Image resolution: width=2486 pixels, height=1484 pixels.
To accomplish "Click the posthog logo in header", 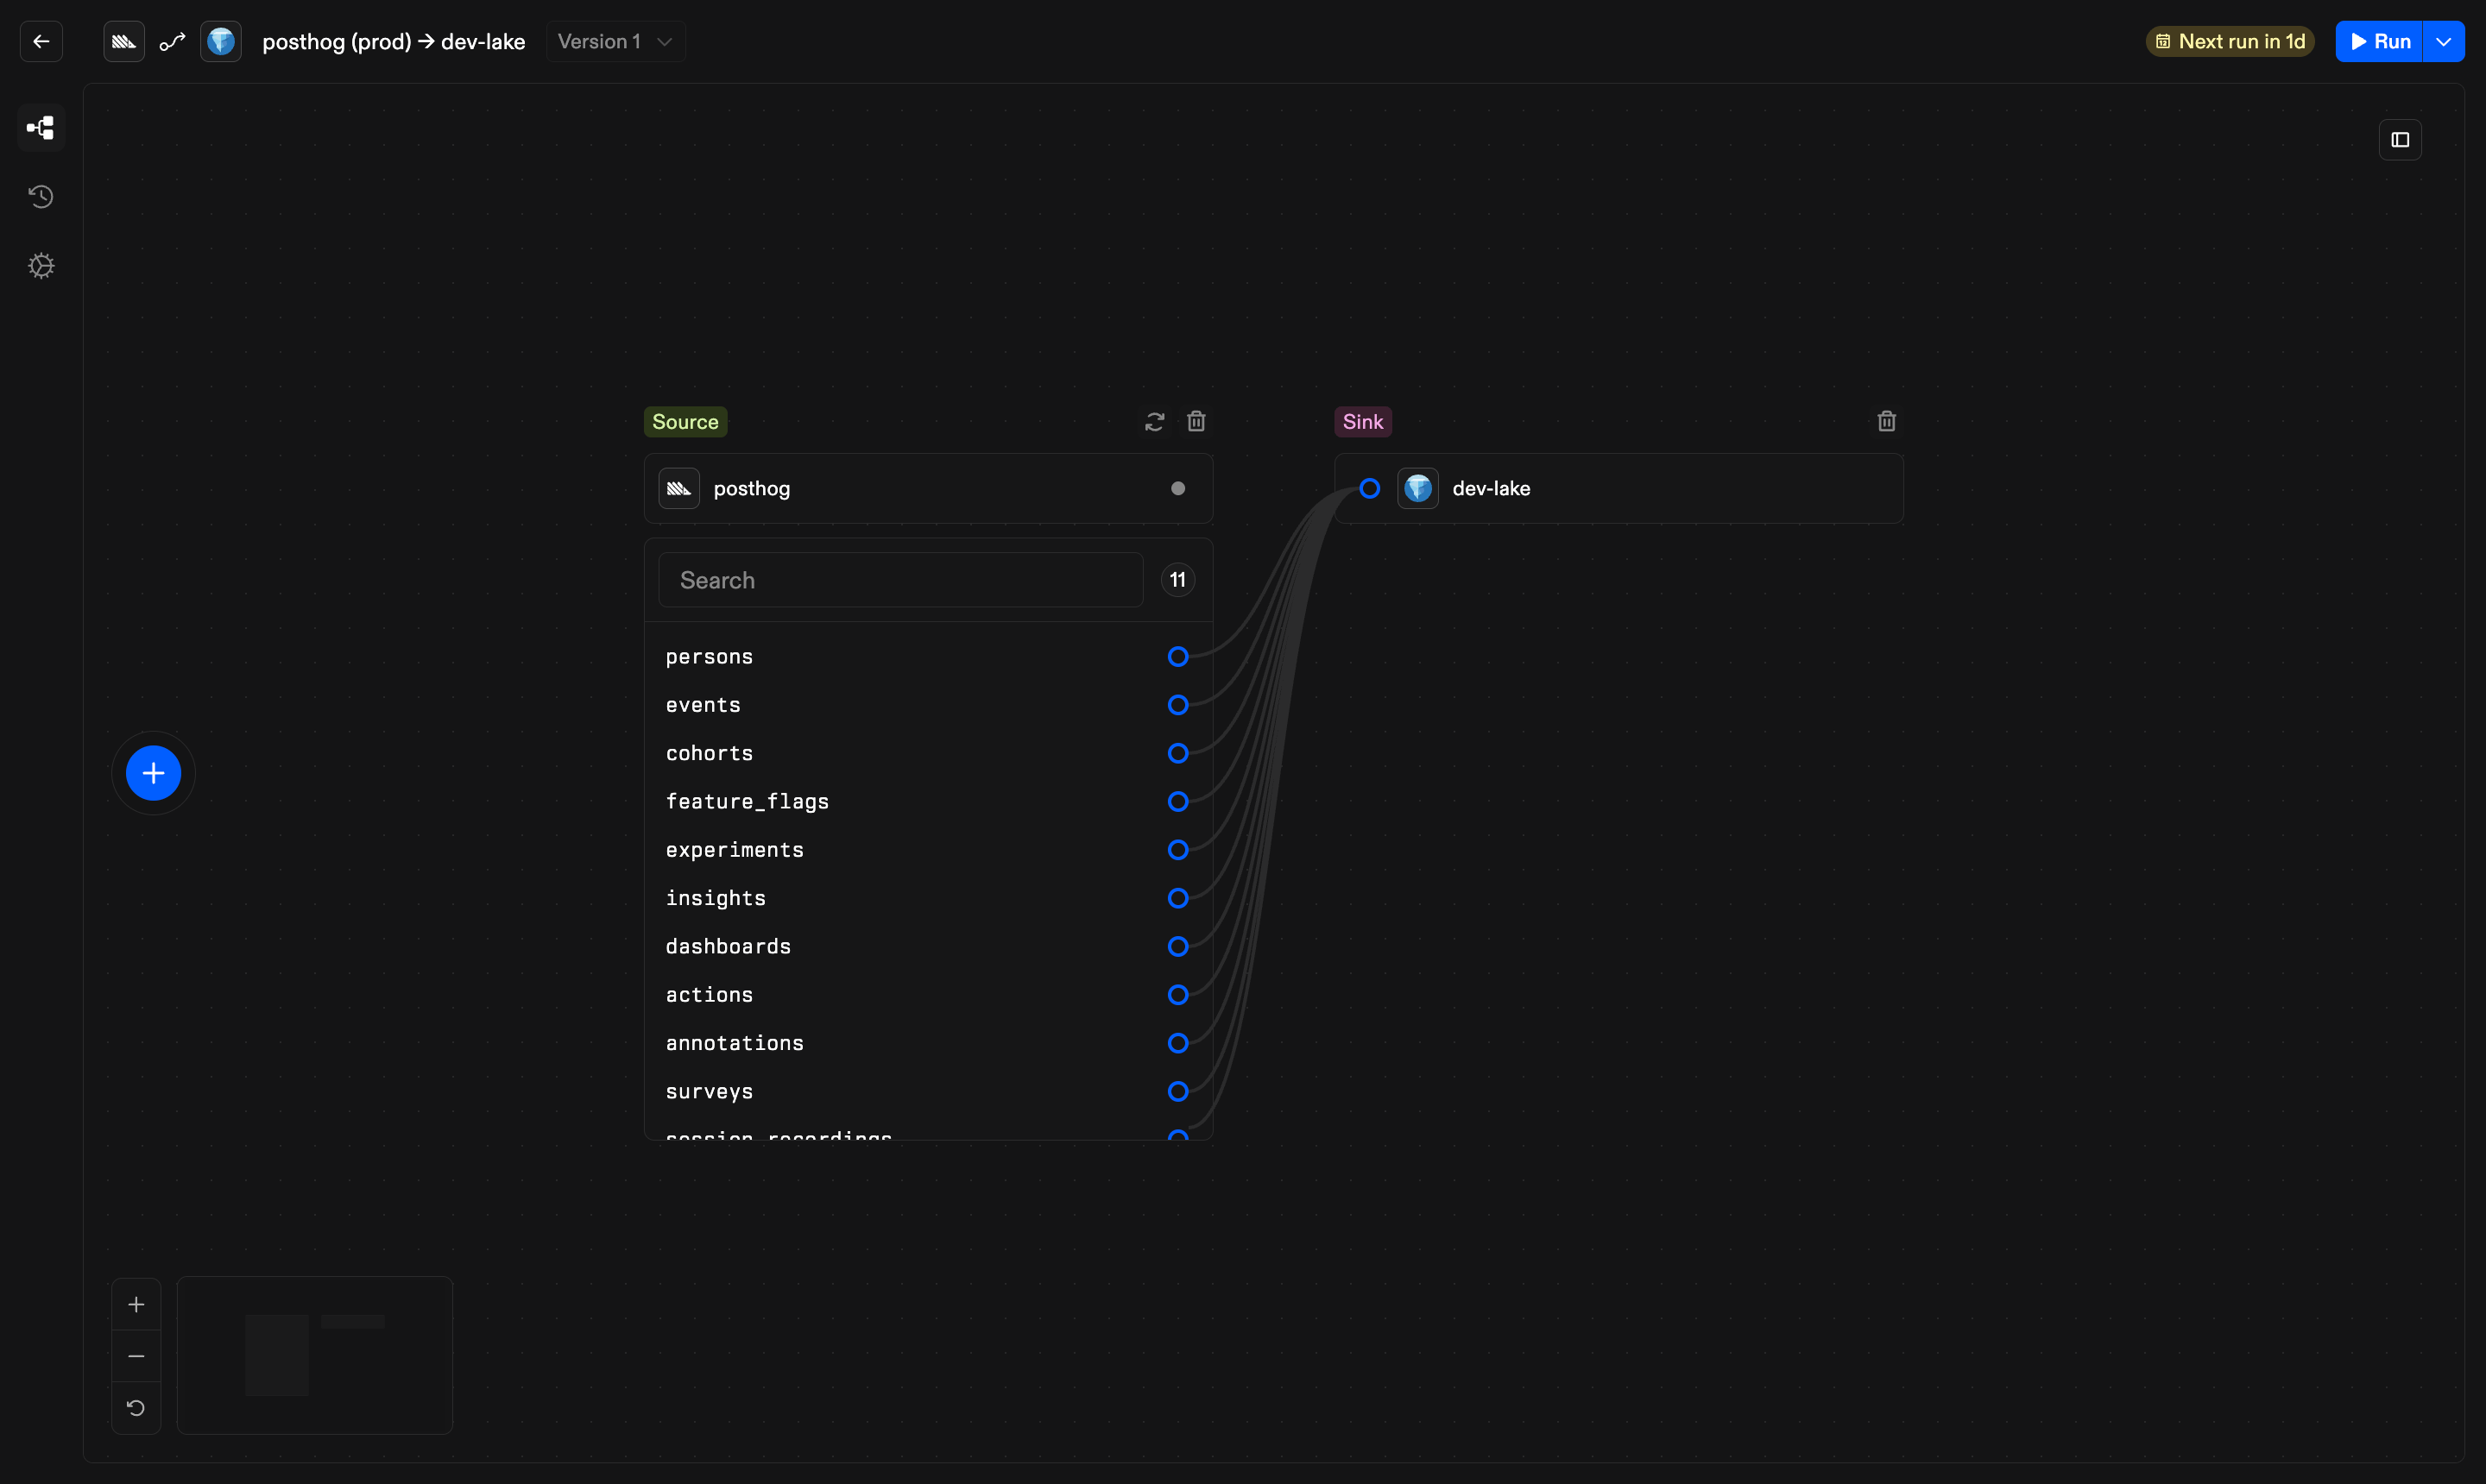I will click(124, 41).
